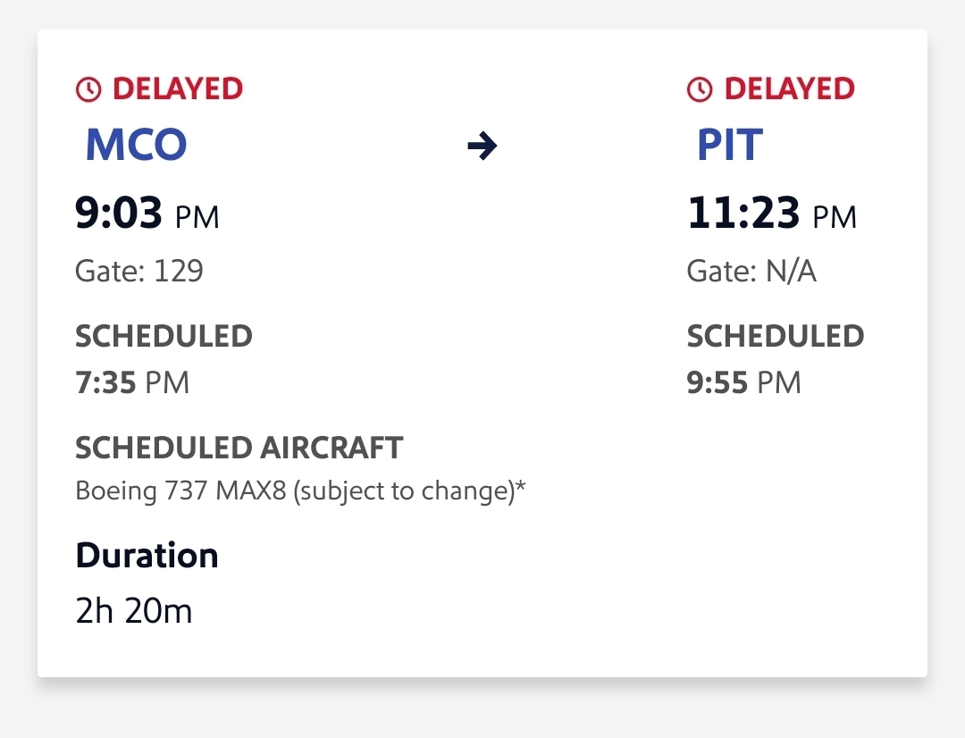This screenshot has width=965, height=738.
Task: Click the clock icon beside arrival DELAYED
Action: pos(700,89)
